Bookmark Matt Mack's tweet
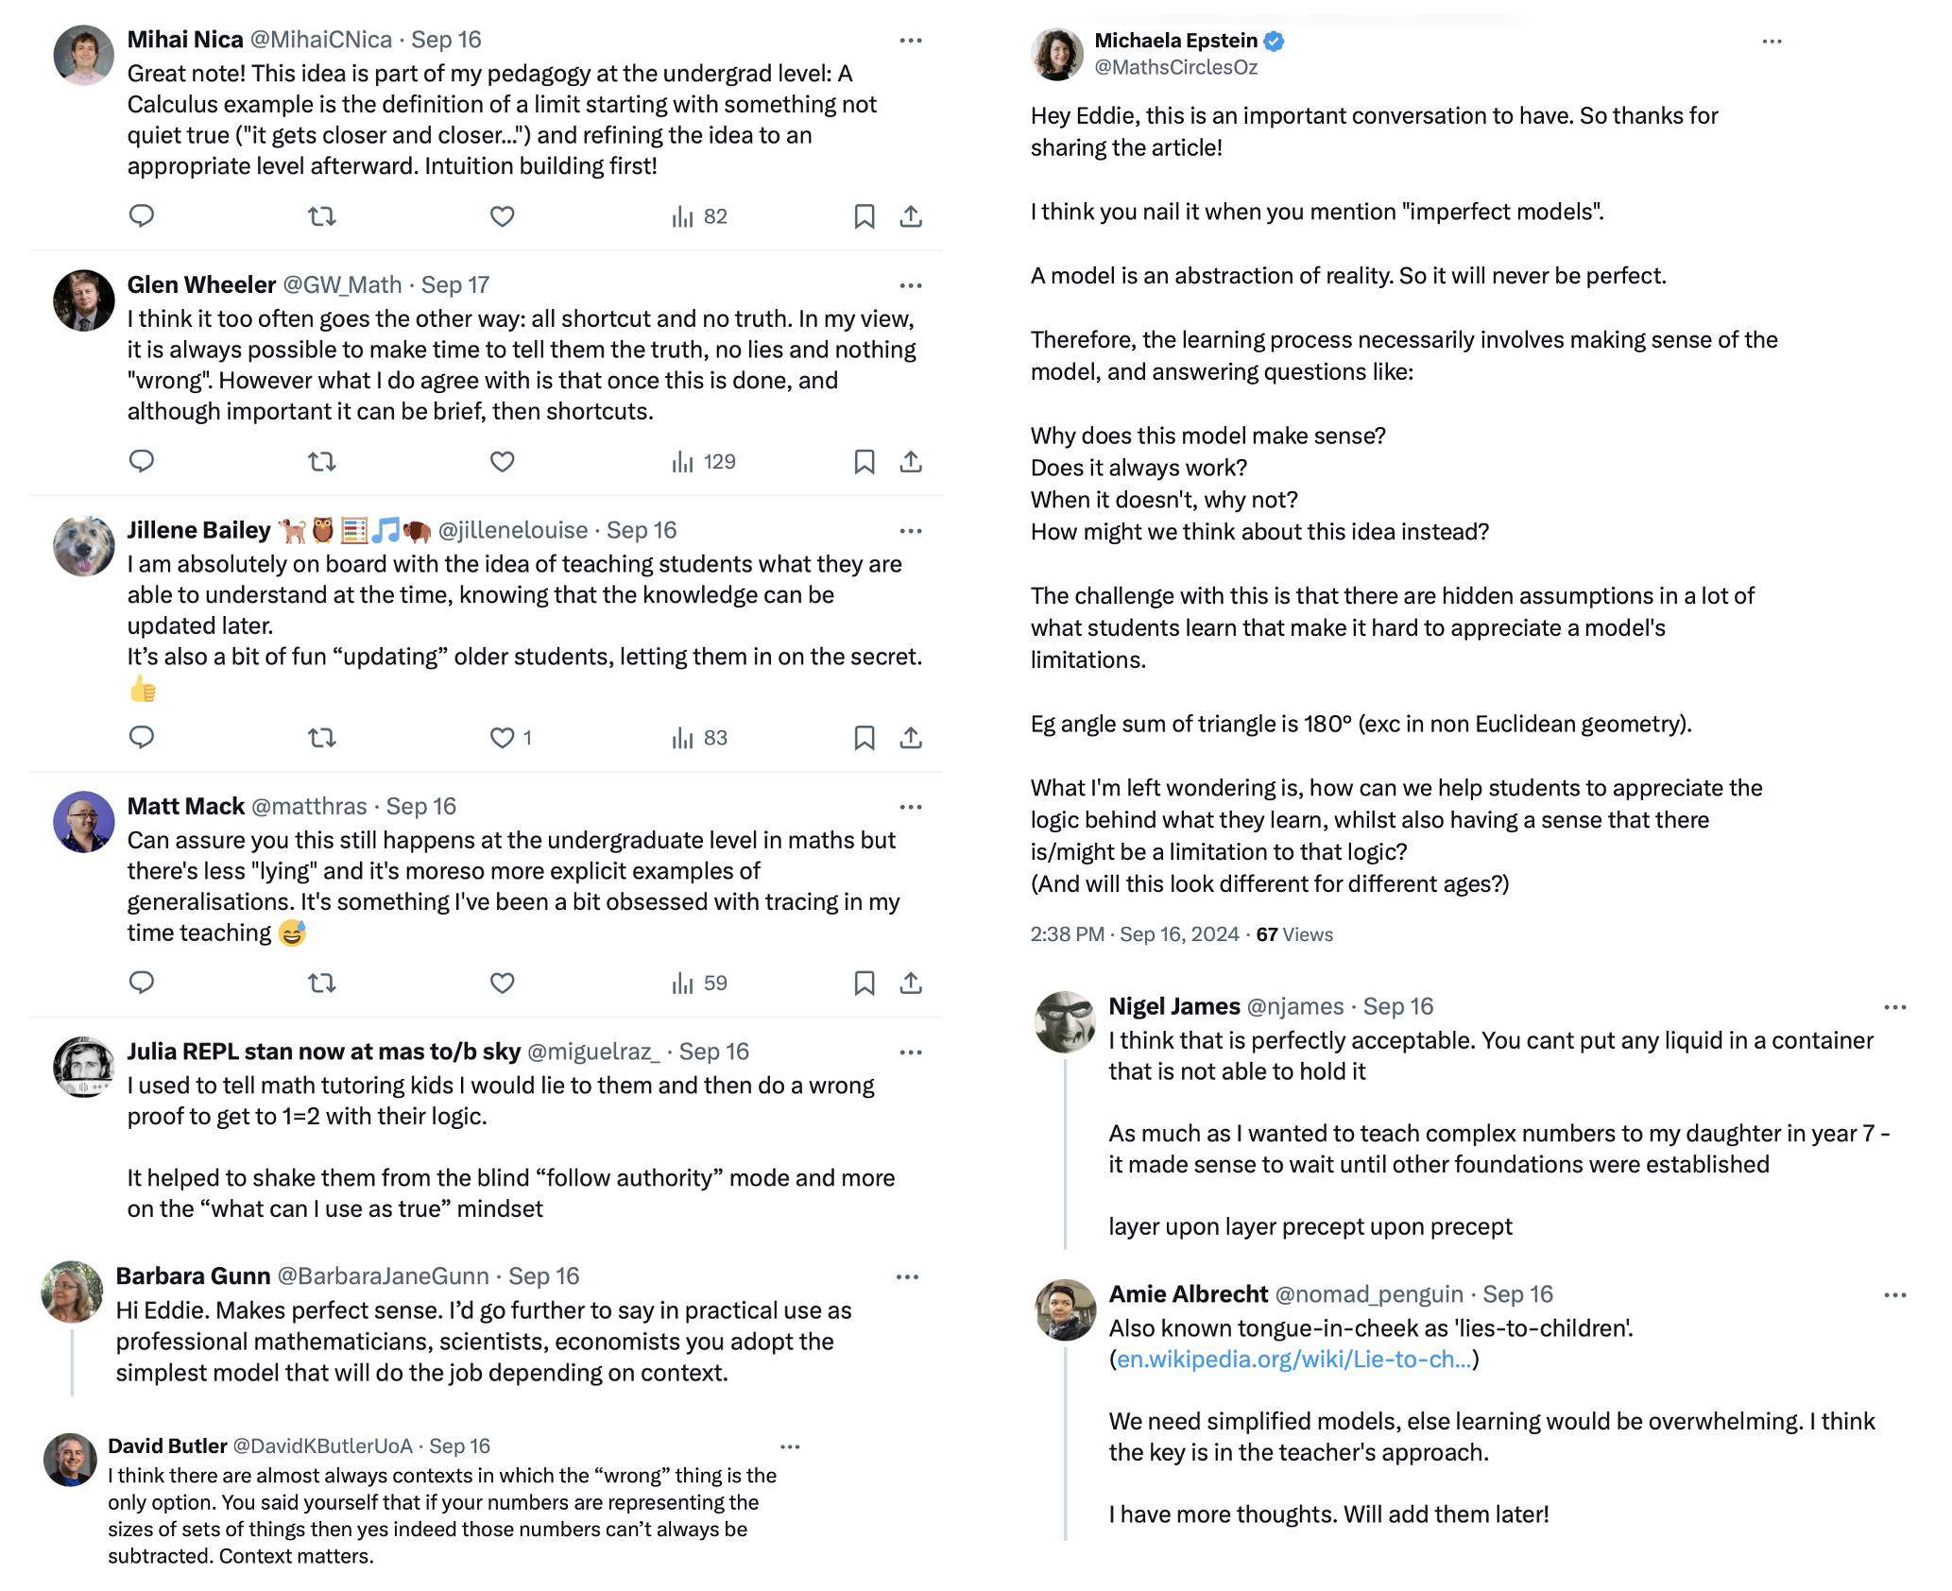 tap(864, 984)
